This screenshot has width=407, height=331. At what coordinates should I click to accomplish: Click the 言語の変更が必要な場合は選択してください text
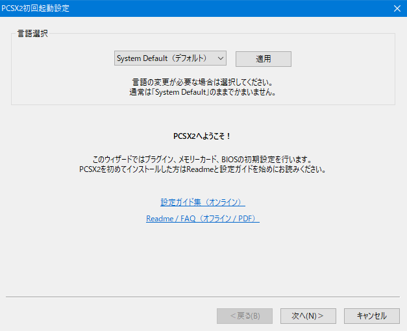point(203,82)
